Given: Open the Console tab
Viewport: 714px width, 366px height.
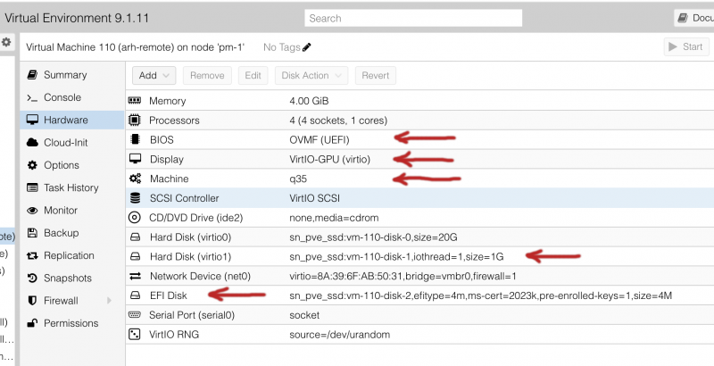Looking at the screenshot, I should click(72, 97).
